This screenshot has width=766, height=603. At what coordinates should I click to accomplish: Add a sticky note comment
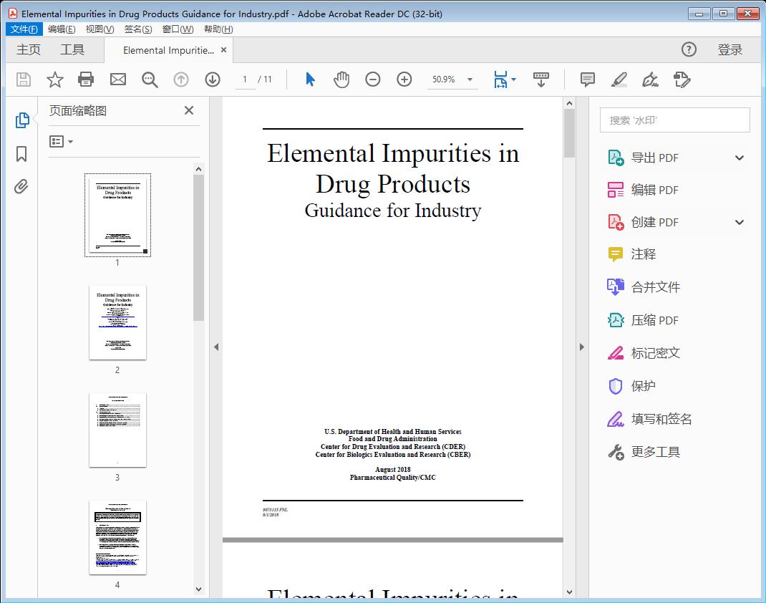[x=587, y=79]
